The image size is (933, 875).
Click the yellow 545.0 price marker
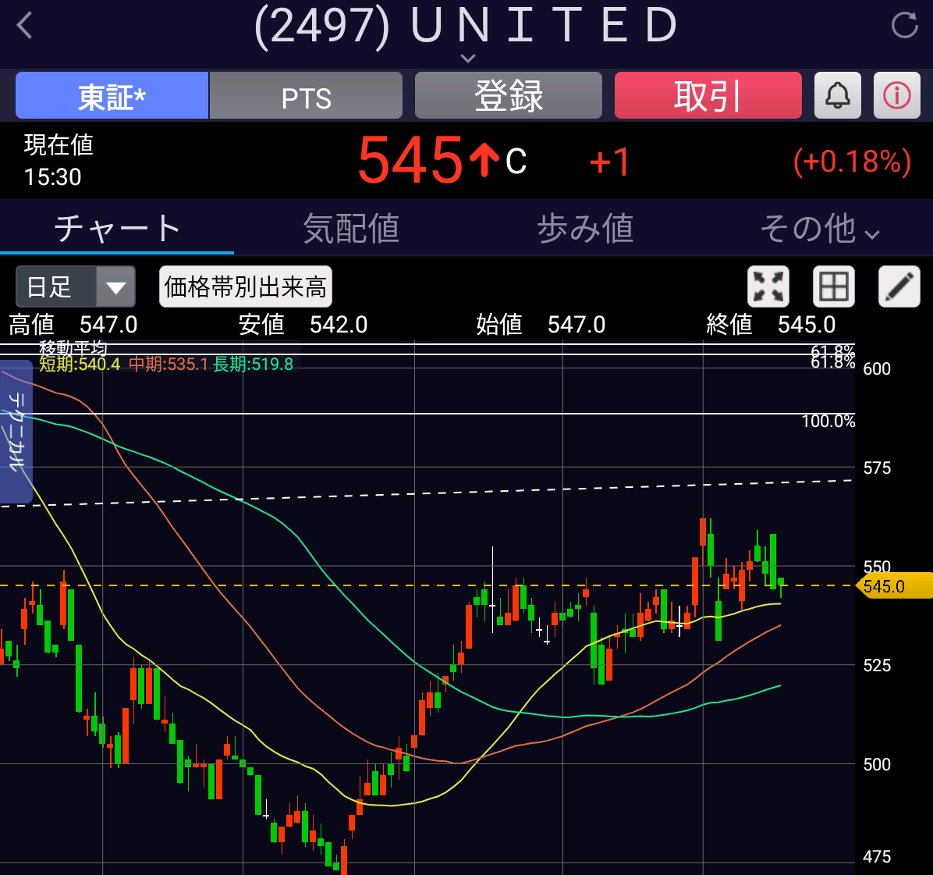point(894,586)
